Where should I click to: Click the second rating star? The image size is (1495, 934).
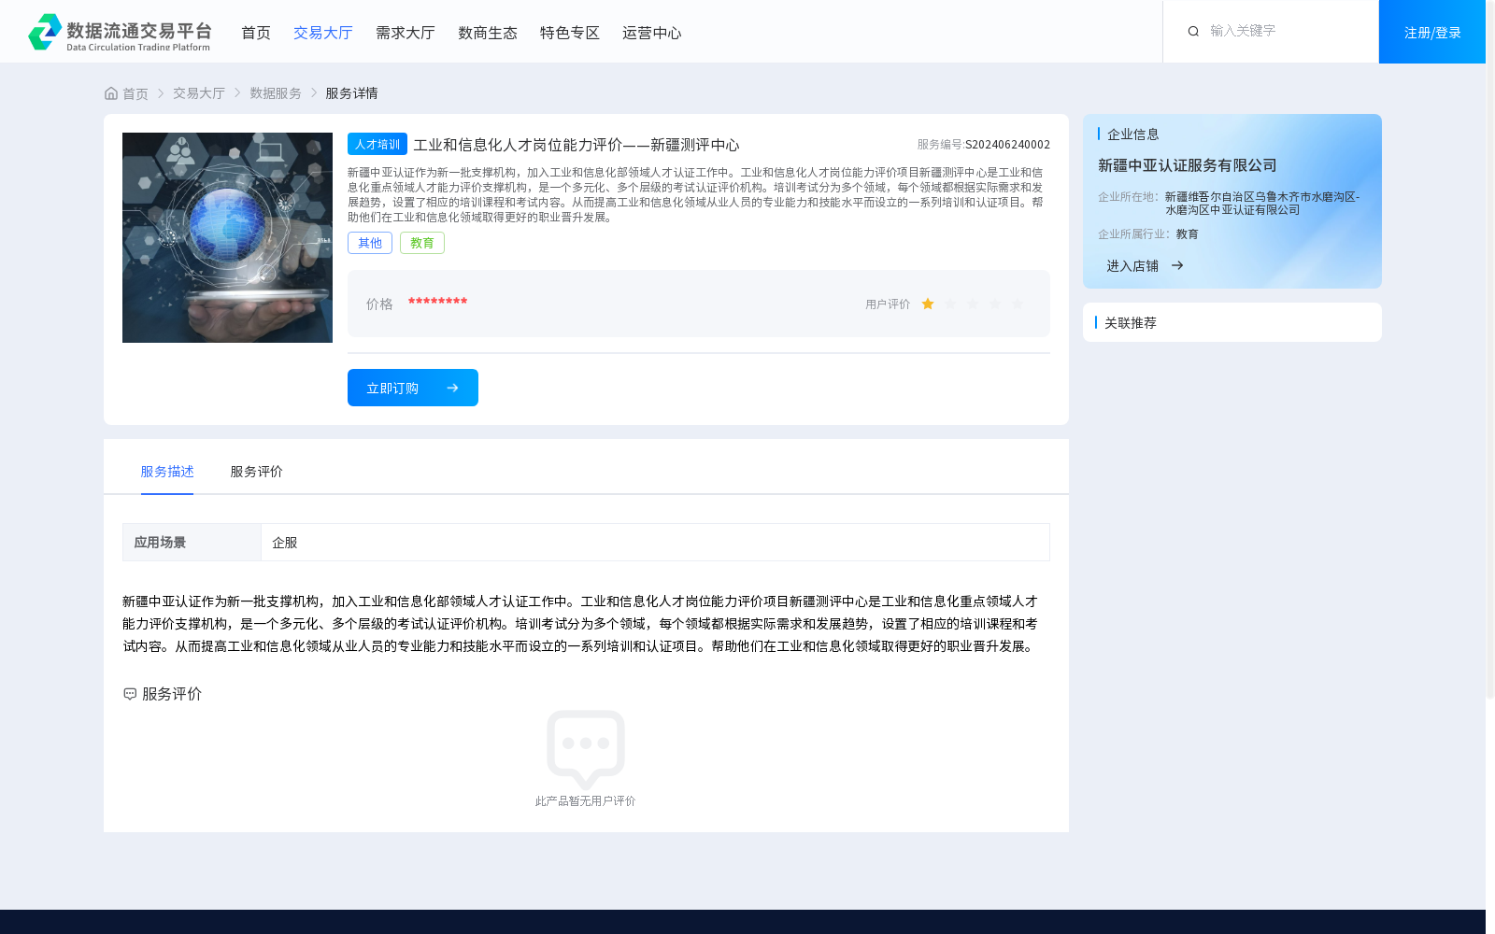tap(950, 304)
